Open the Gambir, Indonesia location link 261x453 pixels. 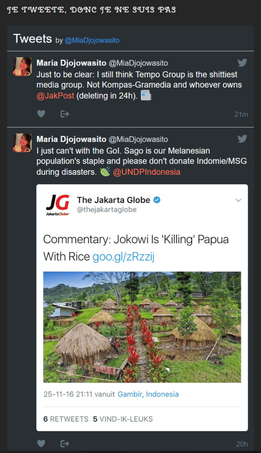click(148, 394)
